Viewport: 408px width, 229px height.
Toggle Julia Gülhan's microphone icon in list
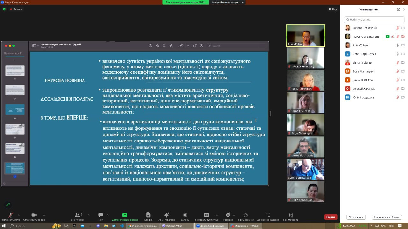397,45
